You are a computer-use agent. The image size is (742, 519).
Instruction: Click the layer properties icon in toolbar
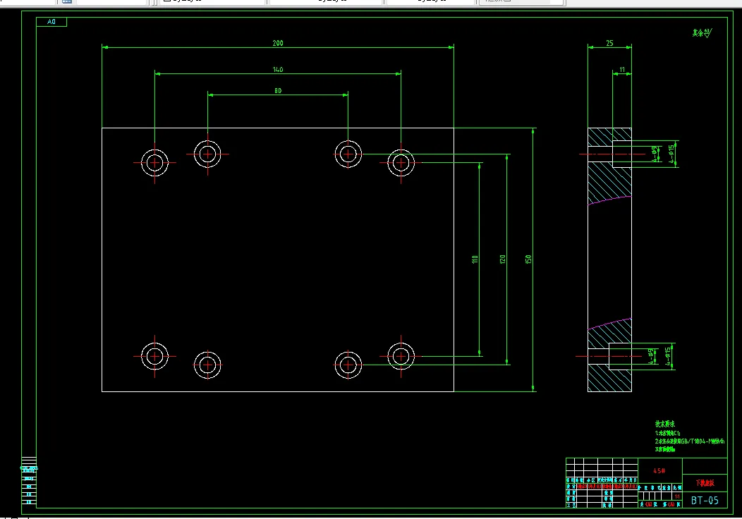[67, 1]
